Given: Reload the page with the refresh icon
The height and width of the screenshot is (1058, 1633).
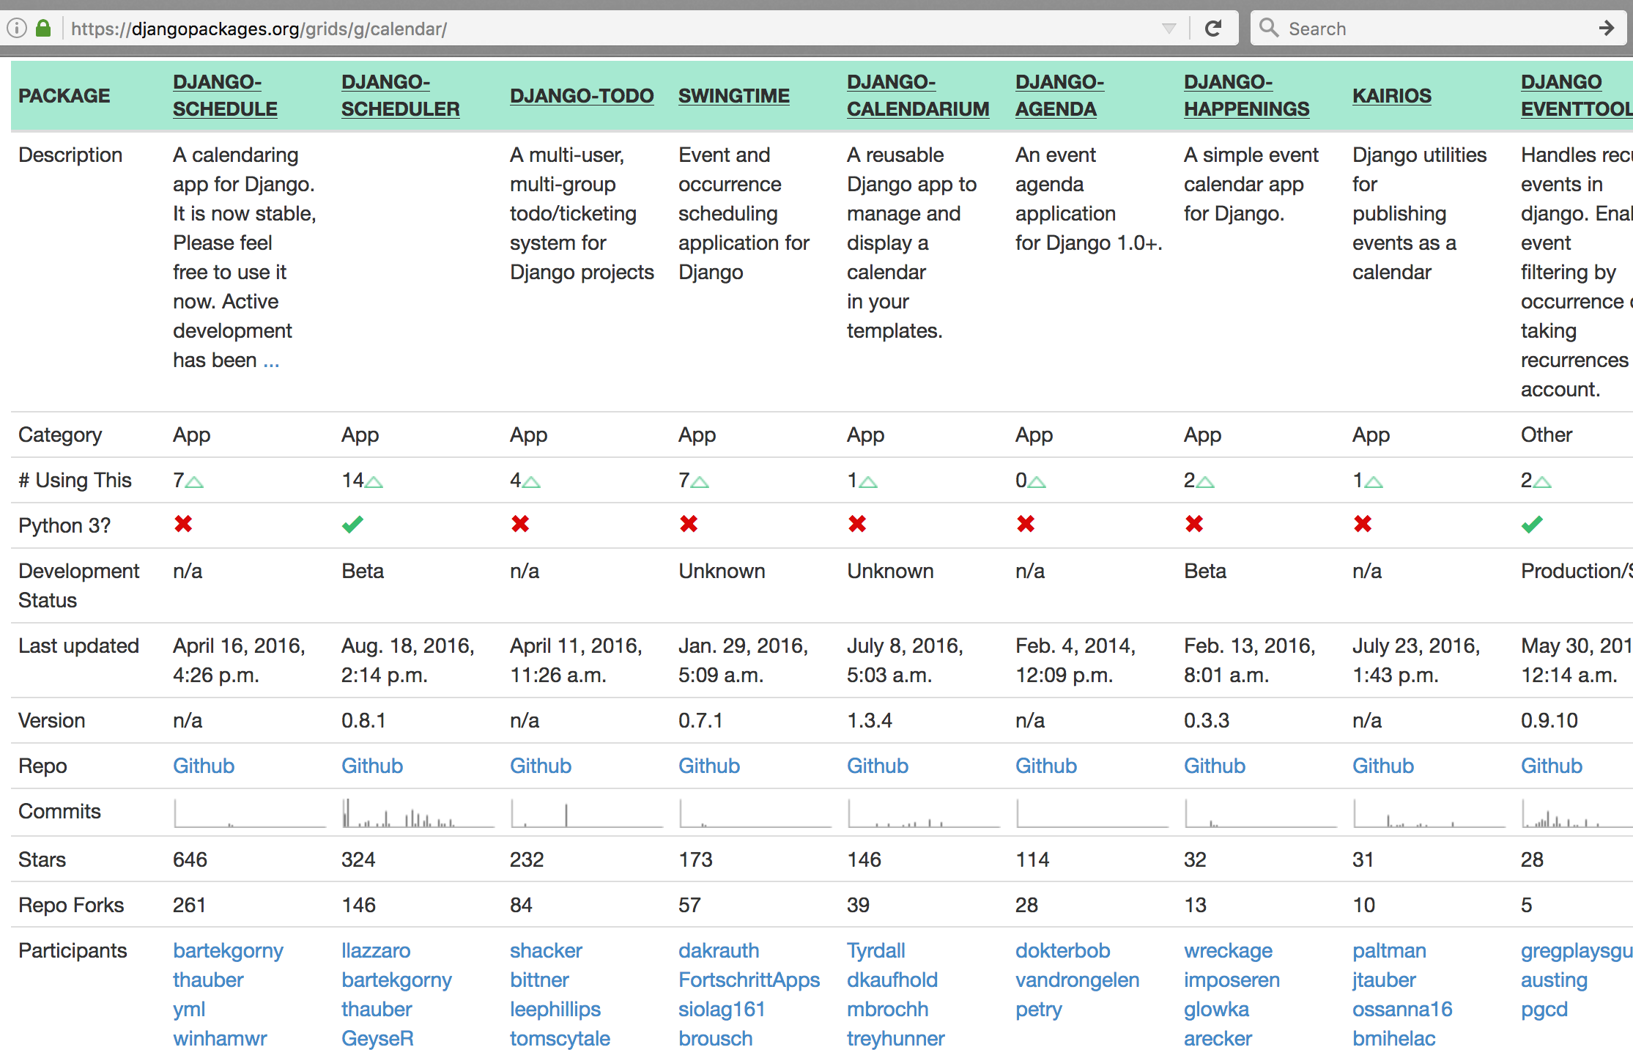Looking at the screenshot, I should click(x=1213, y=29).
